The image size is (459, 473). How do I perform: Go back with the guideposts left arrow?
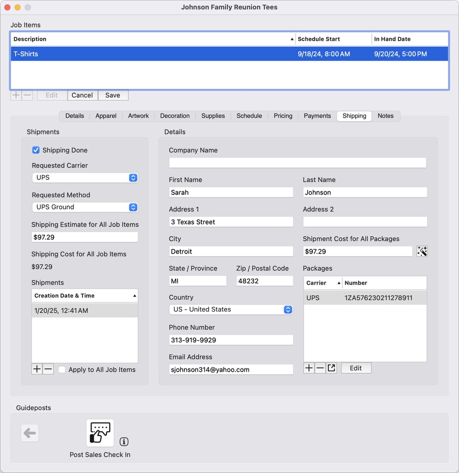tap(30, 433)
